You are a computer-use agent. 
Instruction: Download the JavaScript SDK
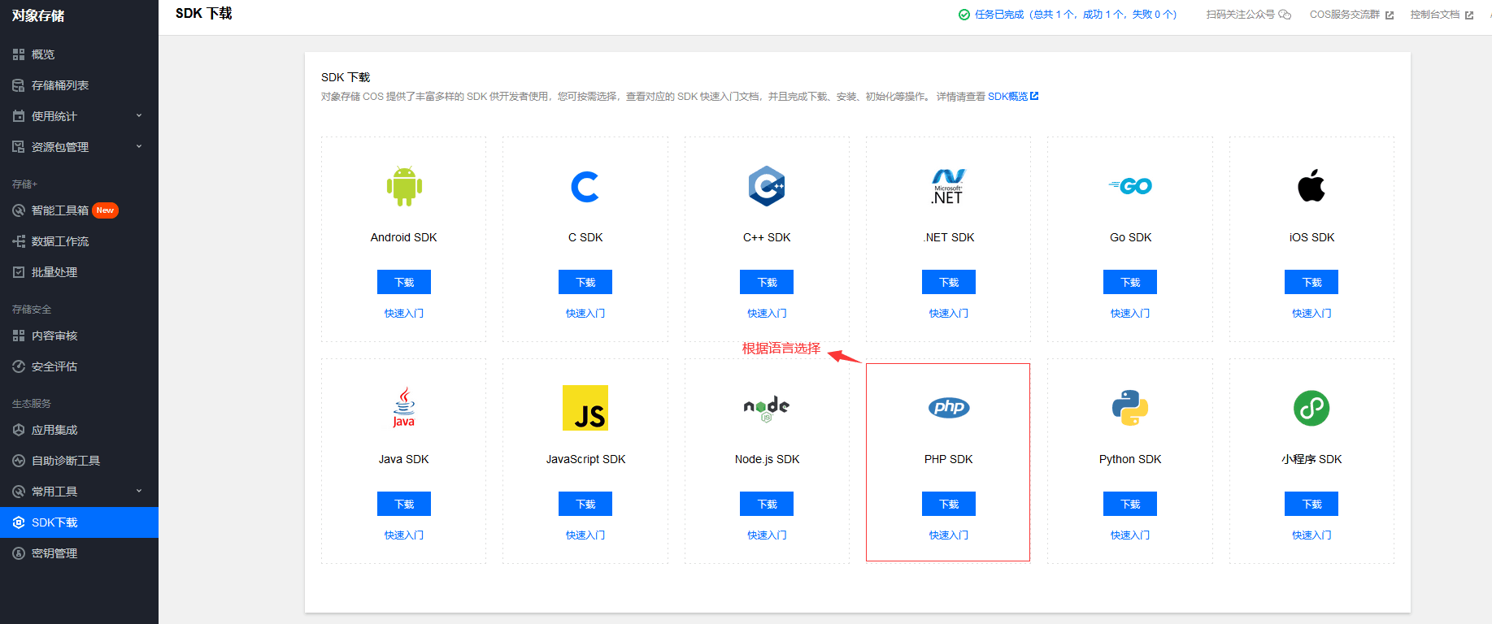tap(585, 504)
